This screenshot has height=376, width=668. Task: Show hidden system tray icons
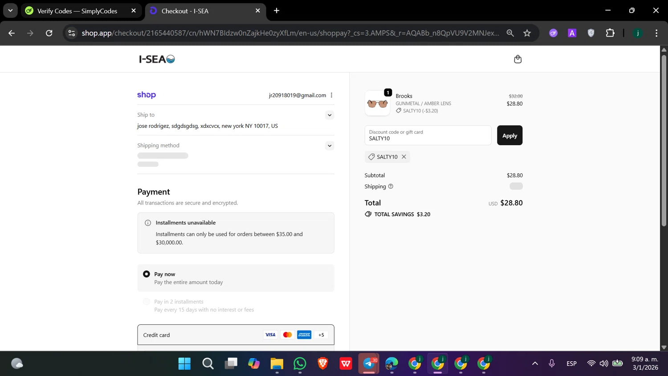coord(535,364)
